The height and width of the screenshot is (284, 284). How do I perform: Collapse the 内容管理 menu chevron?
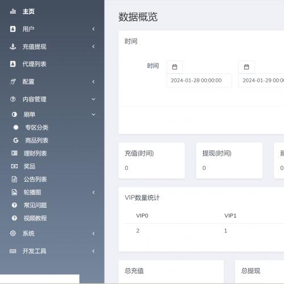93,99
